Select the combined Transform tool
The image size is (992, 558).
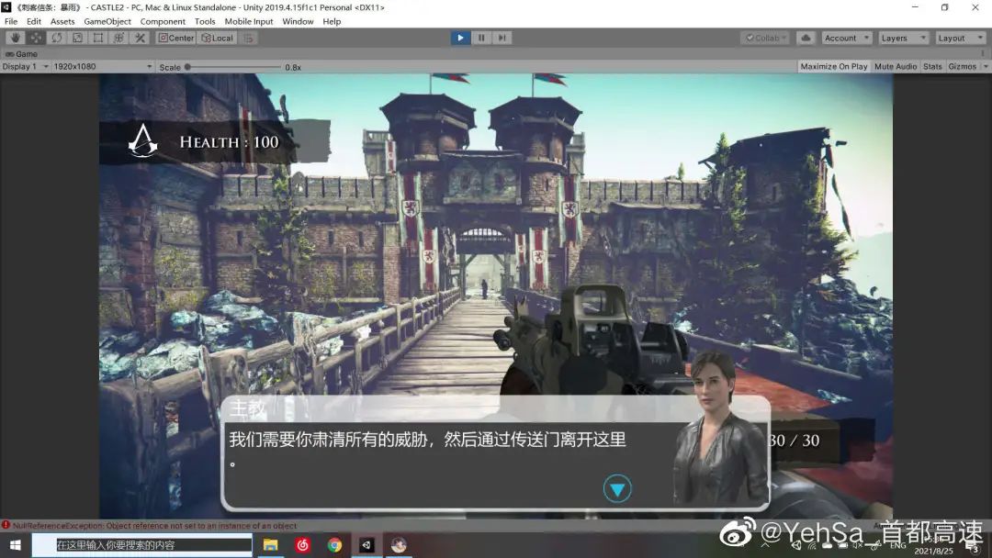pyautogui.click(x=118, y=38)
